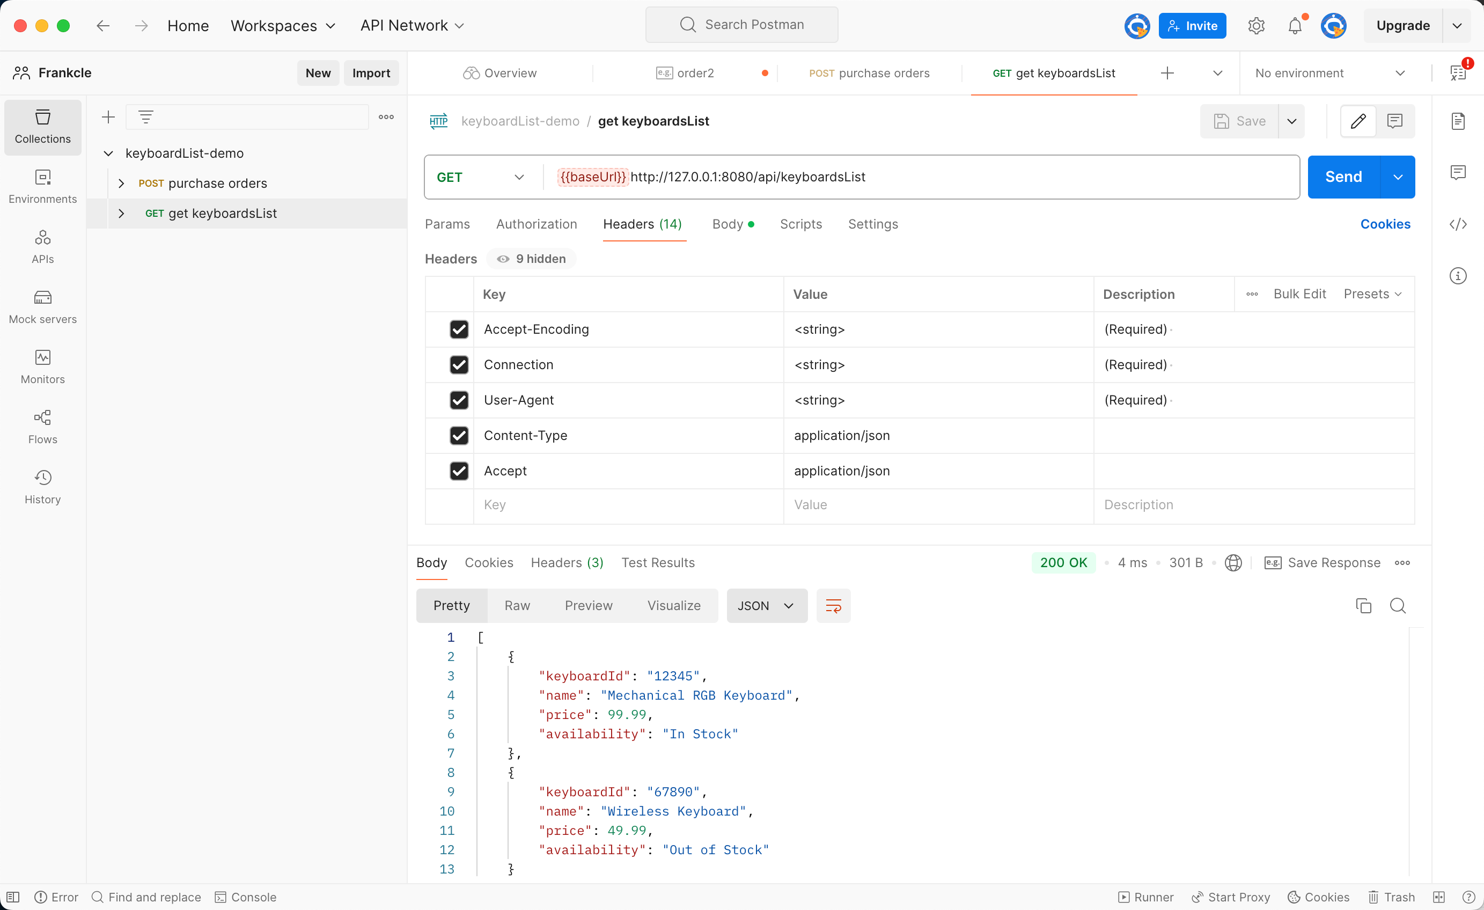
Task: Open the Upgrade dropdown arrow
Action: point(1458,25)
